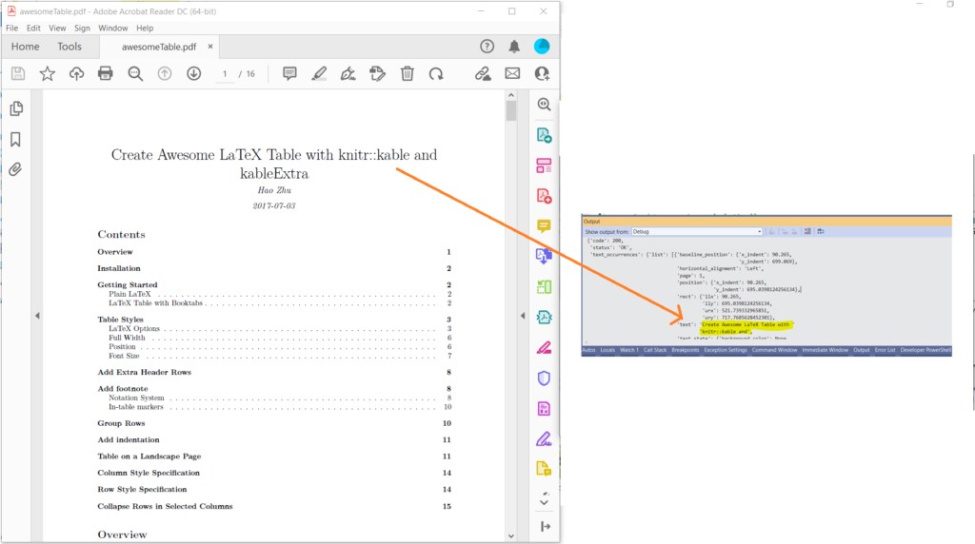This screenshot has height=544, width=975.
Task: Click the Print file icon
Action: (x=106, y=73)
